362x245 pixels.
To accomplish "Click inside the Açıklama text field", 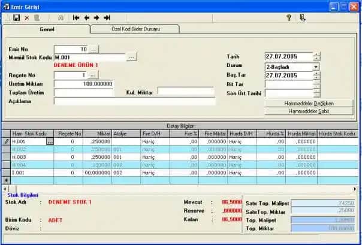I will point(134,101).
